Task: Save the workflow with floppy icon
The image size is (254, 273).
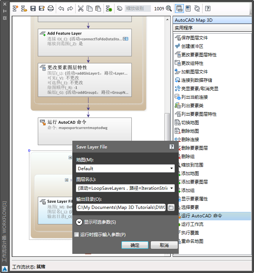Action: (x=33, y=8)
